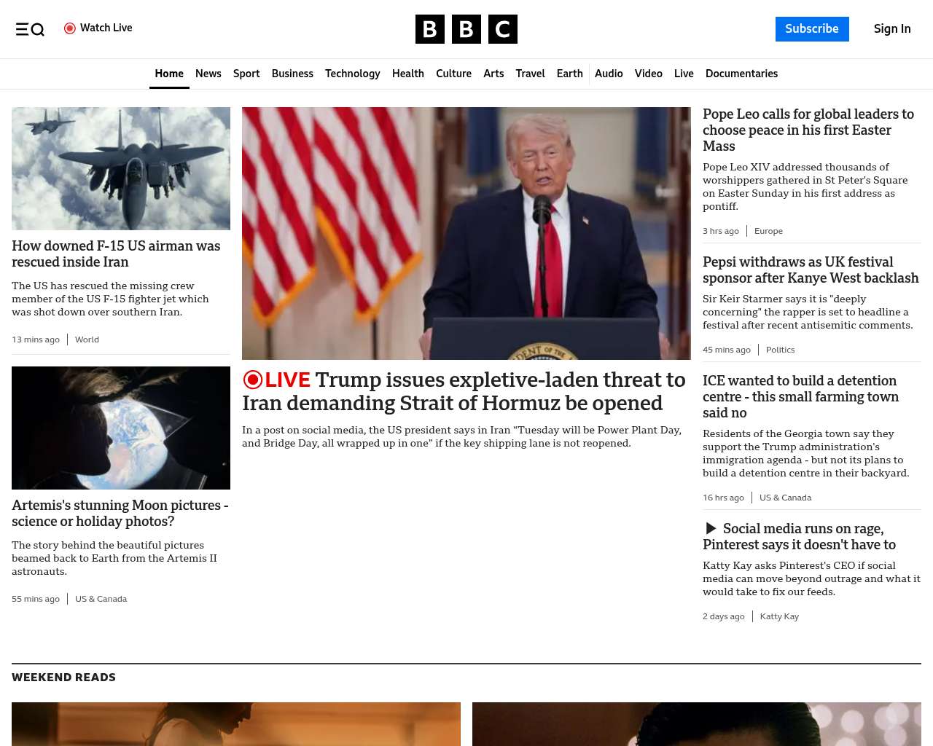Open the Trump Strait of Hormuz live headline

(x=464, y=391)
